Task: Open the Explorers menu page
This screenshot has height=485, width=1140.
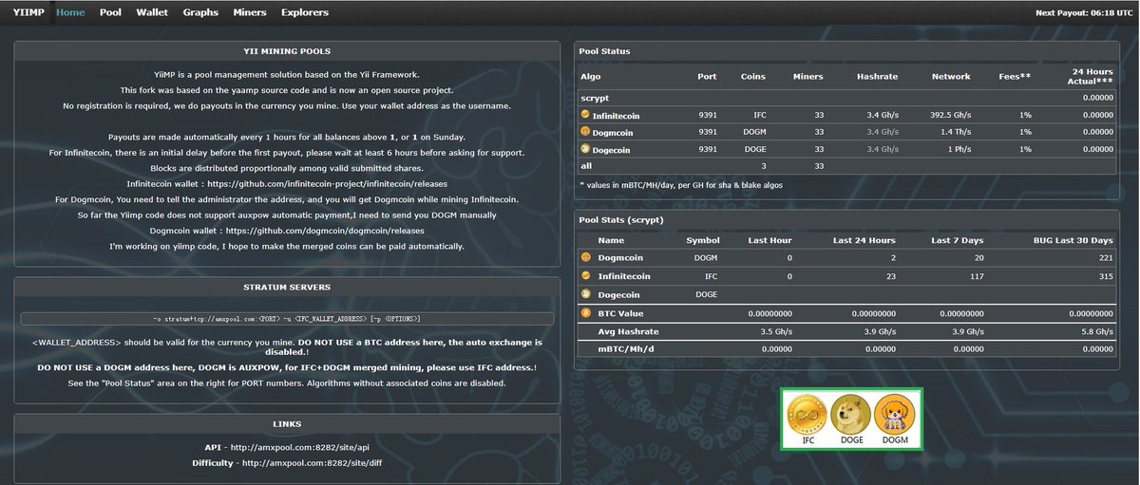Action: [x=305, y=12]
